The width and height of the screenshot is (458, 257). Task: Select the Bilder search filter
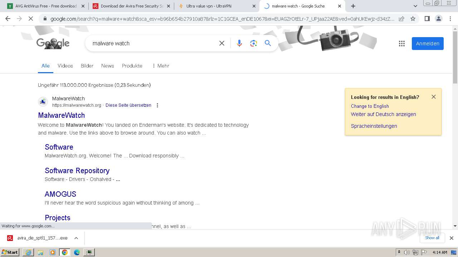87,66
